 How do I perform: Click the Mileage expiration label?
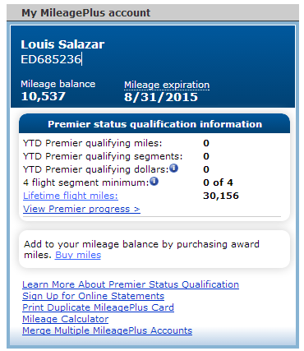point(167,85)
